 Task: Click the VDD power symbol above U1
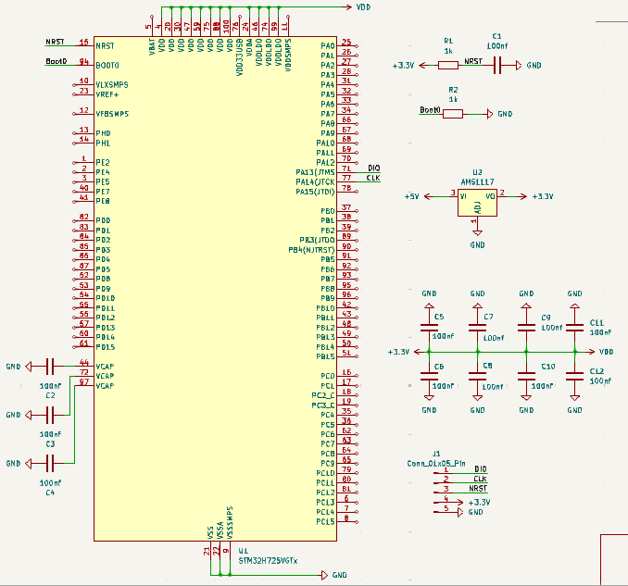click(358, 7)
